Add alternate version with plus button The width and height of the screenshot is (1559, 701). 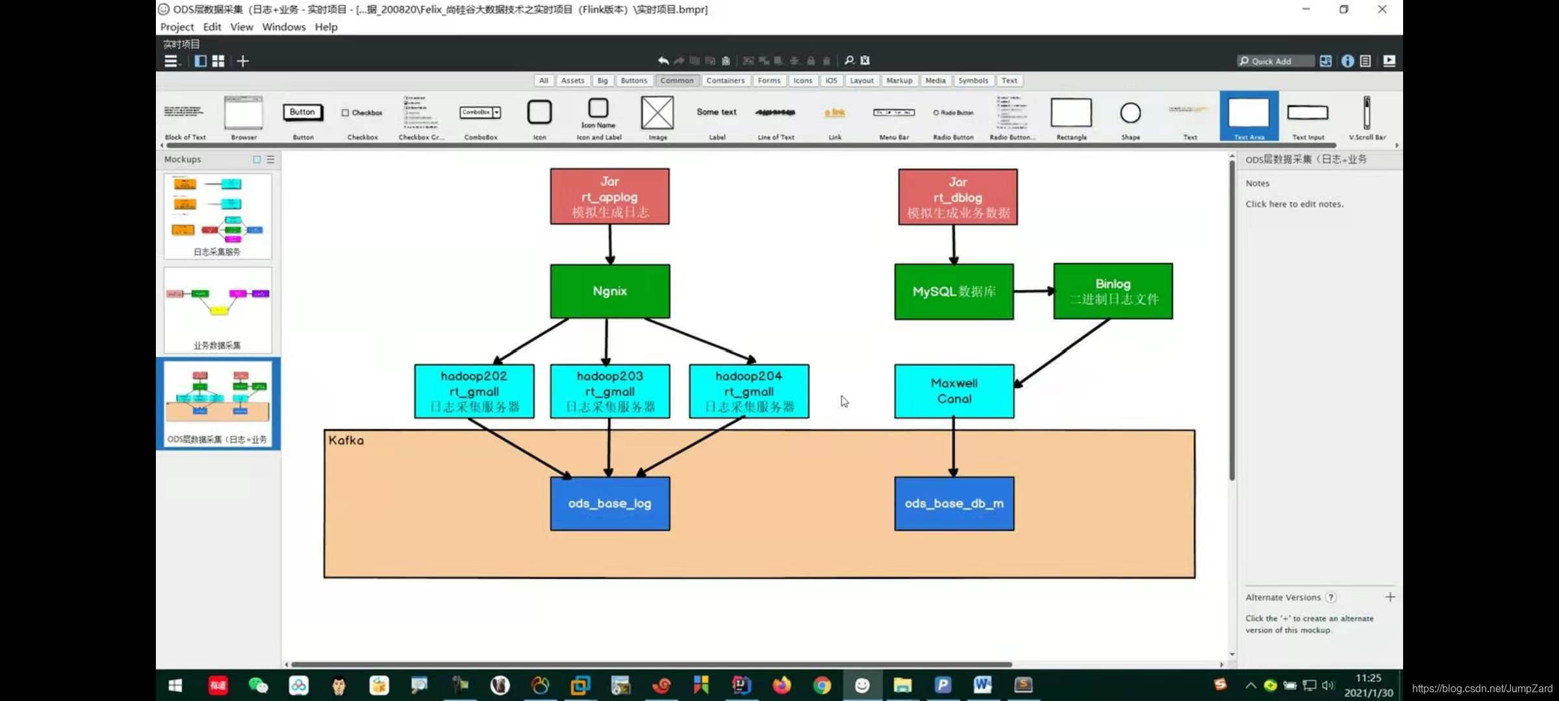point(1390,597)
